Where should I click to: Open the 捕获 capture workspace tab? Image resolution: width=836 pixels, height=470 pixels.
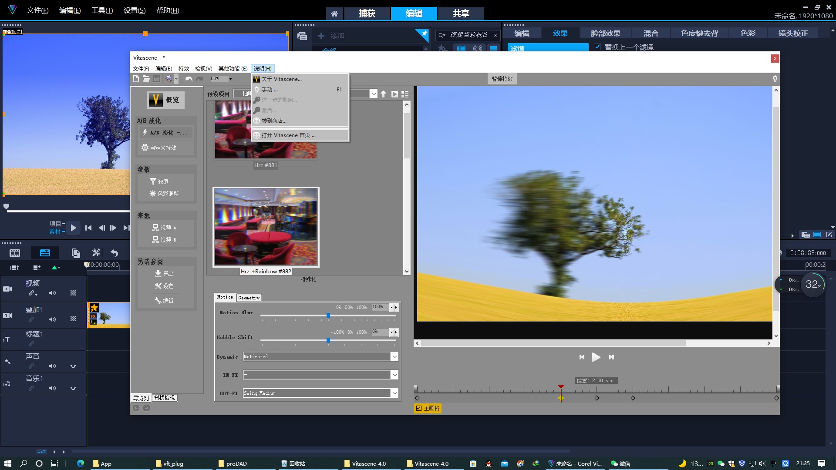367,13
